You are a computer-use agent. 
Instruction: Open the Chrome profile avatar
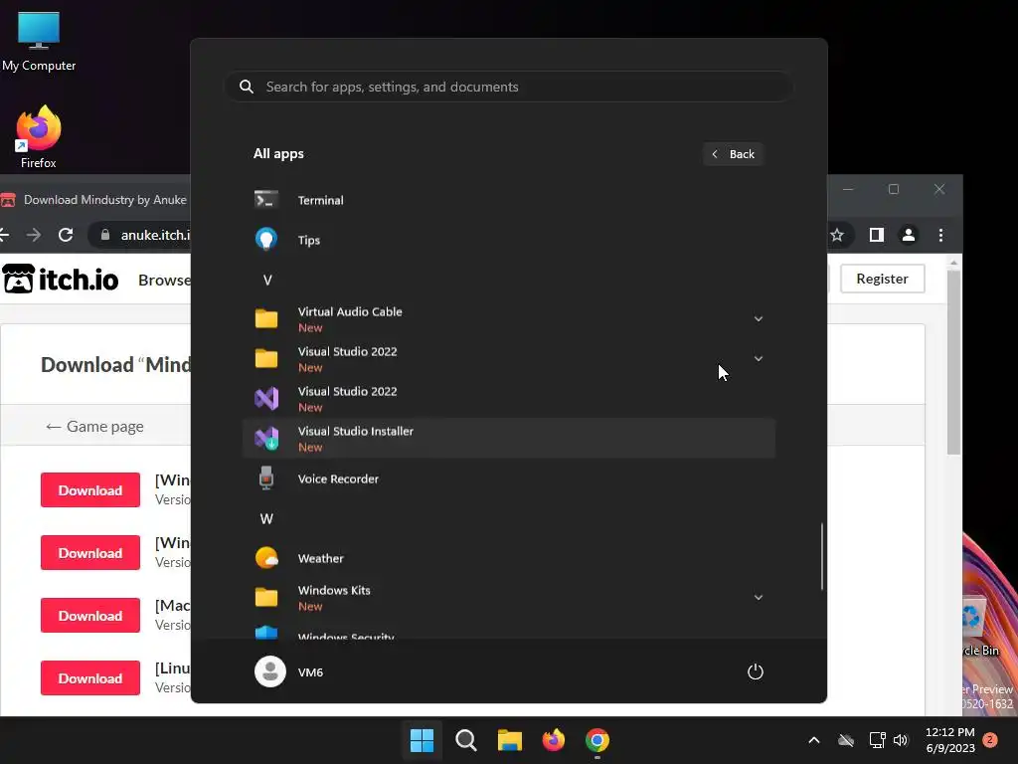click(909, 235)
